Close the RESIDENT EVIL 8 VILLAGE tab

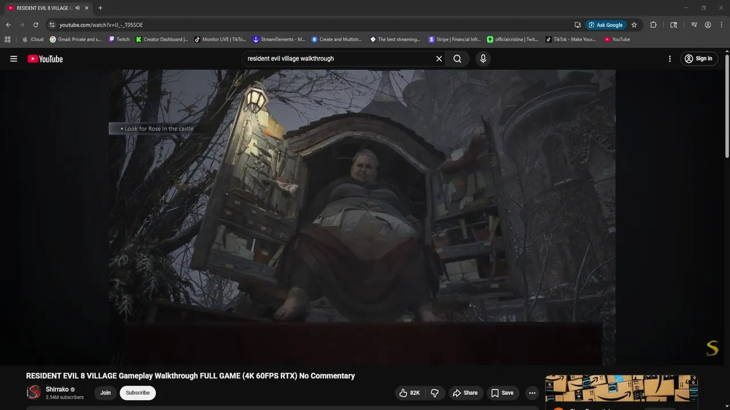coord(87,8)
